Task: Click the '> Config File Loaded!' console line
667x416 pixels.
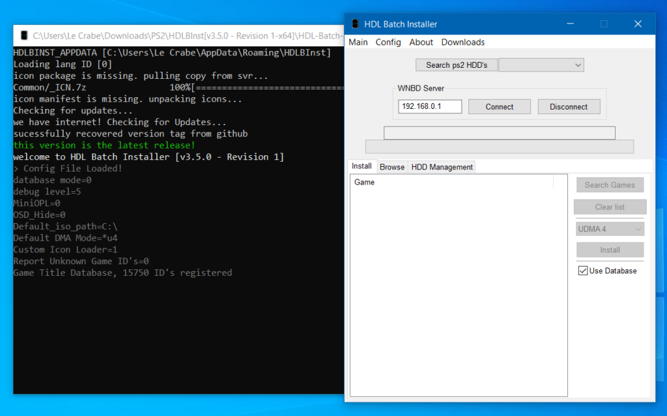Action: pos(68,169)
